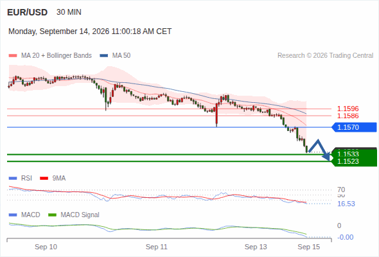This screenshot has width=379, height=257.
Task: Click the red 1.1586 resistance label
Action: [348, 116]
